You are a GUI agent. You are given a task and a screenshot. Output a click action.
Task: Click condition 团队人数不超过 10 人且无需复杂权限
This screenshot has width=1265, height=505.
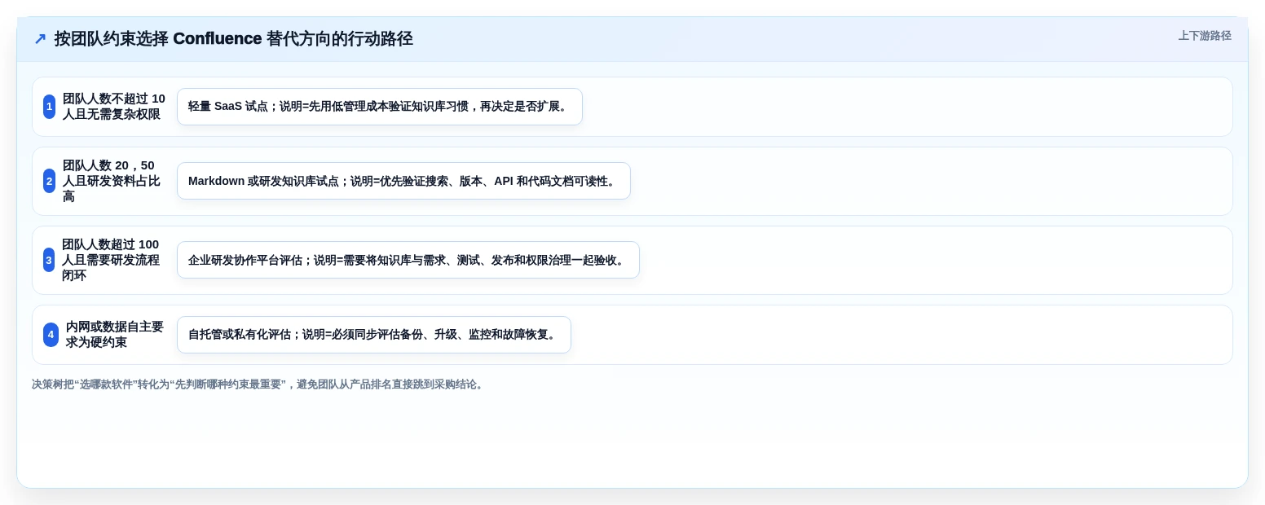click(114, 107)
